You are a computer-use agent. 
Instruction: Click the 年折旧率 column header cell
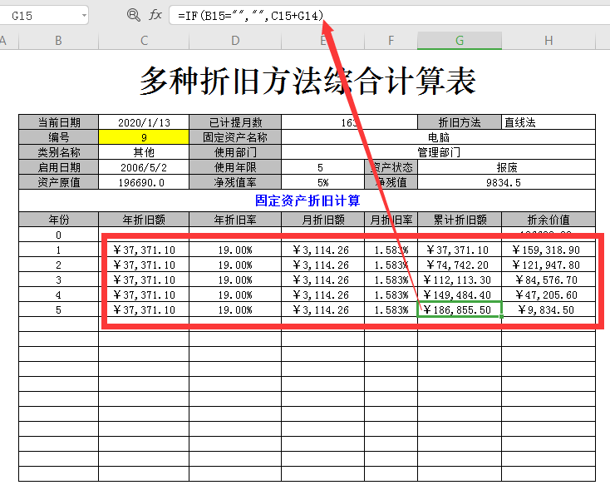click(x=235, y=220)
